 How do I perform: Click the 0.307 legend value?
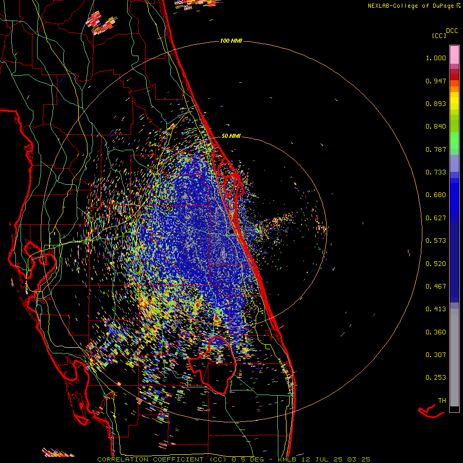(436, 354)
